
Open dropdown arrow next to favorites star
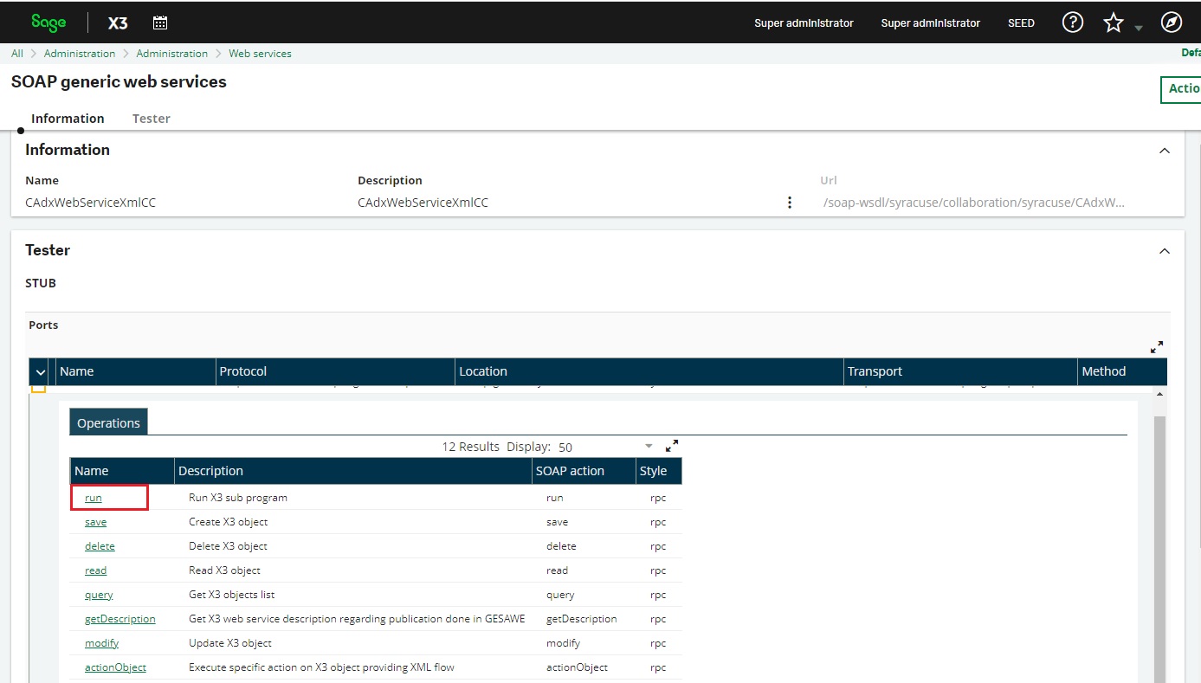(x=1139, y=29)
